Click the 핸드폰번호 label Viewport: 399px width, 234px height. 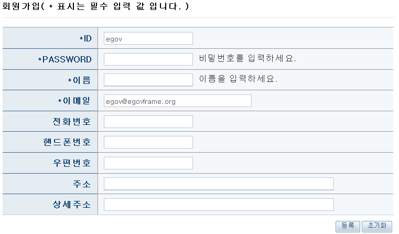(67, 142)
